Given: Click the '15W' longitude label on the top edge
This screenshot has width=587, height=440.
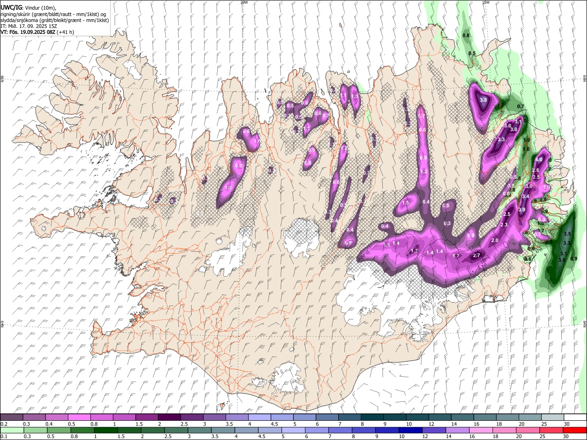Looking at the screenshot, I should 486,2.
